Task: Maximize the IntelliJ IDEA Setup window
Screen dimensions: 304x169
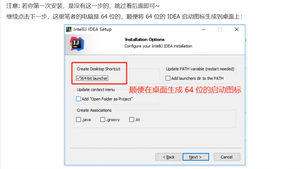Action: click(220, 29)
